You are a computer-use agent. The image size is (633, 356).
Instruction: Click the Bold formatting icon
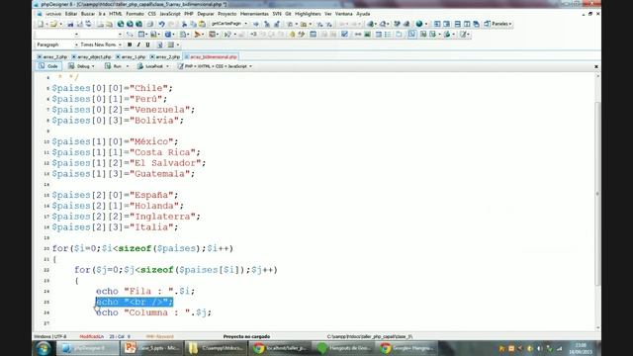point(130,44)
